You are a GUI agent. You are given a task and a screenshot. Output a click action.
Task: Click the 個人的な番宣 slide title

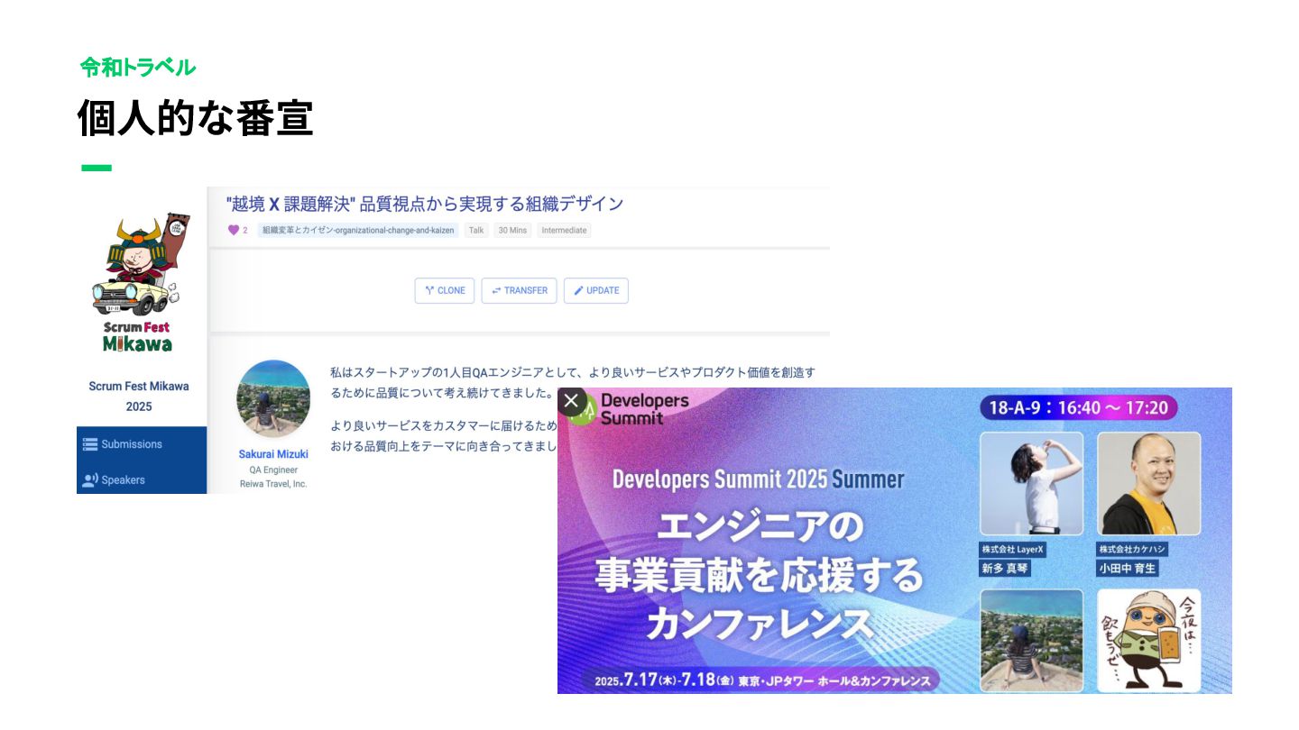[196, 119]
